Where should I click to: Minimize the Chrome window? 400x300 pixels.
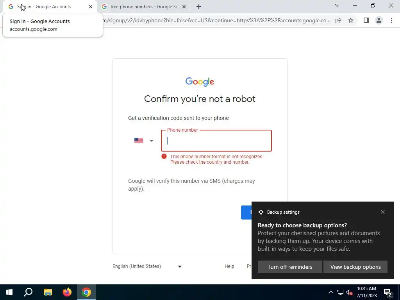click(355, 5)
